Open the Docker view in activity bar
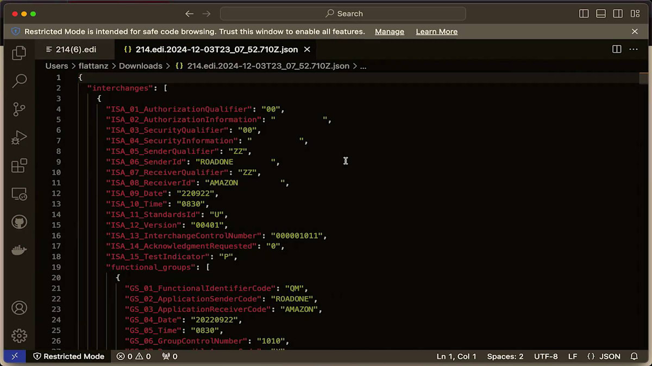Image resolution: width=652 pixels, height=366 pixels. pyautogui.click(x=19, y=251)
